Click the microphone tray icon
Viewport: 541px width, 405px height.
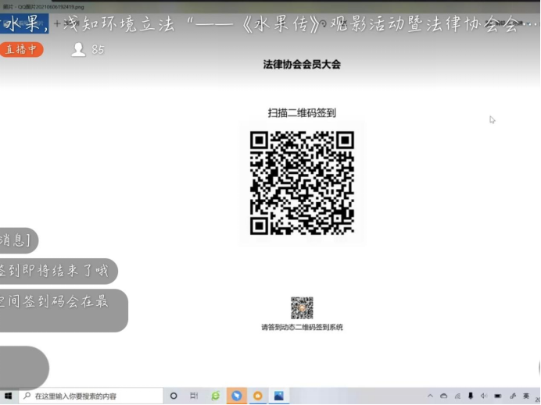tap(471, 396)
